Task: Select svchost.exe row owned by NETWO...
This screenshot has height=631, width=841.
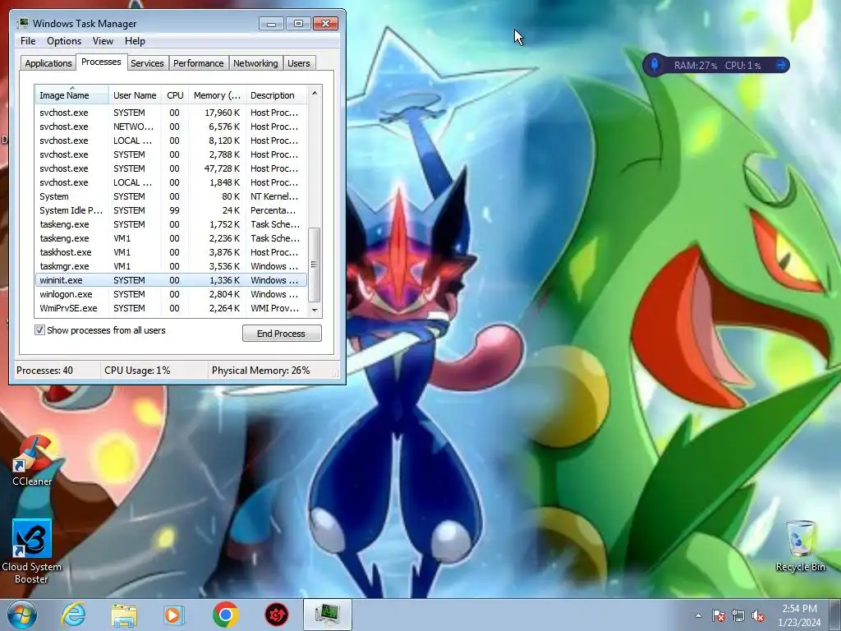Action: click(x=171, y=127)
